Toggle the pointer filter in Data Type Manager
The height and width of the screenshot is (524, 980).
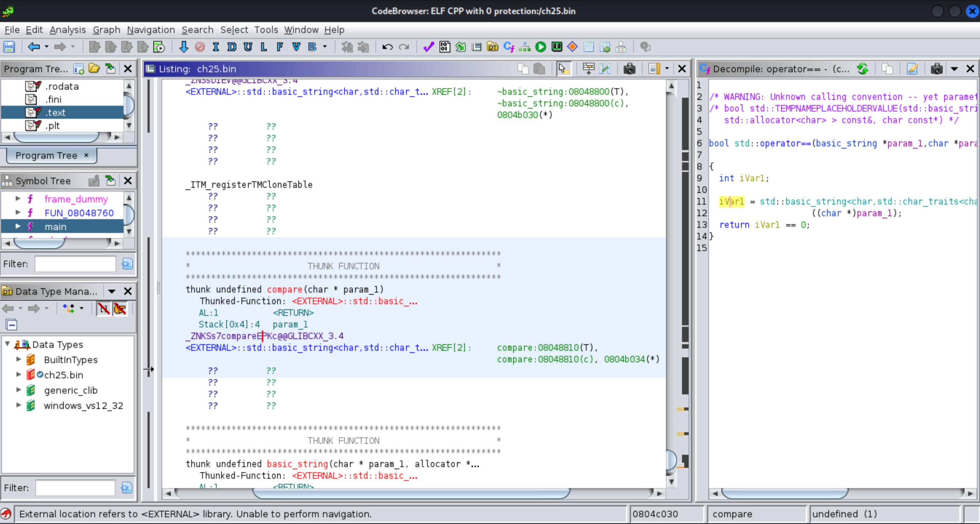pos(120,308)
